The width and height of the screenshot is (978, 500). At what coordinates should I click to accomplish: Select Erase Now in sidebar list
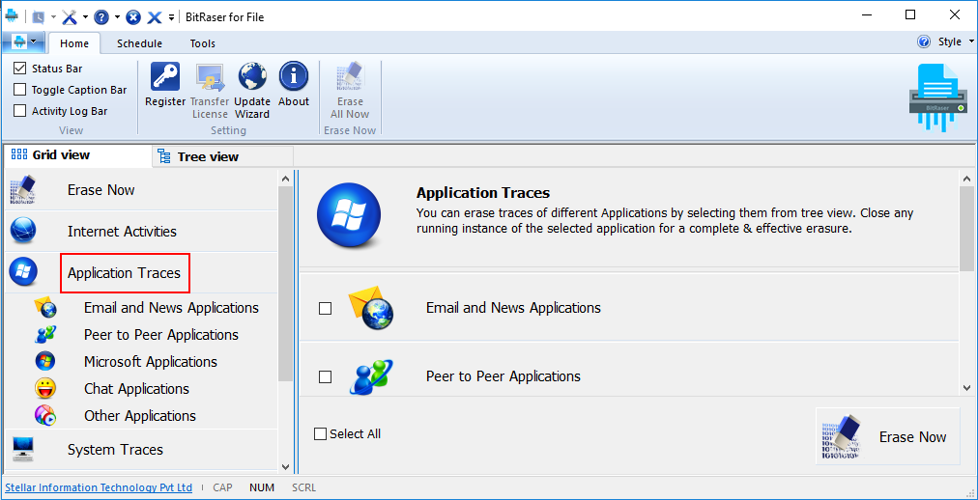coord(101,190)
